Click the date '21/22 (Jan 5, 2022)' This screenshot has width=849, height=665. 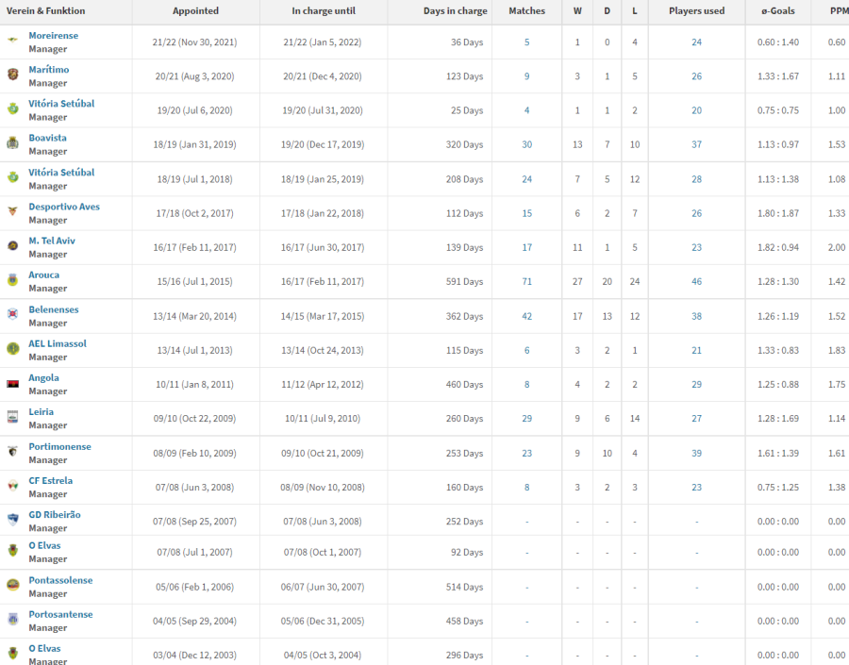323,42
